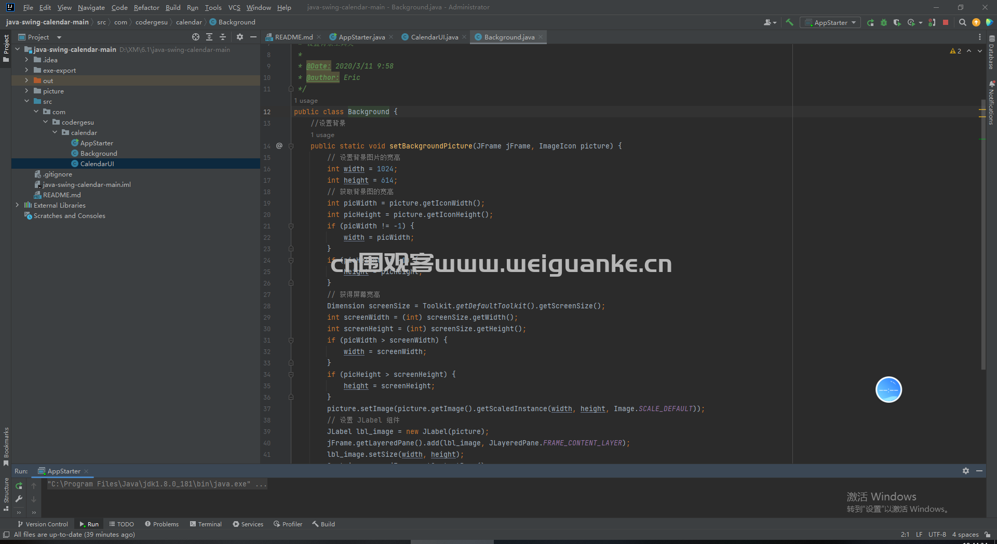This screenshot has height=544, width=997.
Task: Run AppStarter with the profiler icon
Action: click(911, 22)
